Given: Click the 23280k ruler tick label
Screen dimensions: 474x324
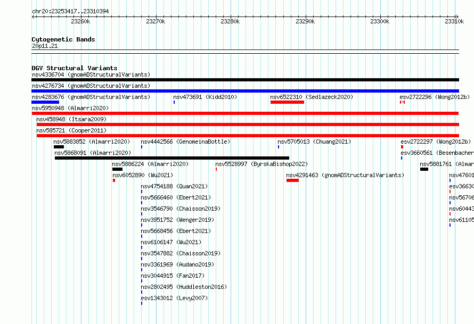Looking at the screenshot, I should 230,21.
